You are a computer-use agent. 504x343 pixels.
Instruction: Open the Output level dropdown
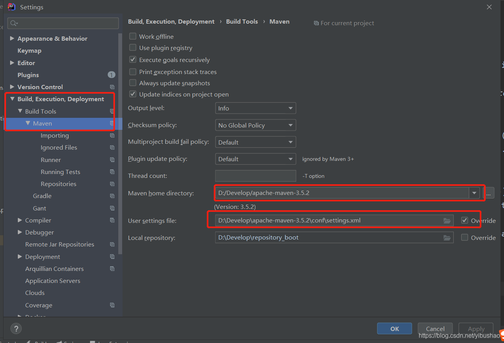pyautogui.click(x=255, y=108)
